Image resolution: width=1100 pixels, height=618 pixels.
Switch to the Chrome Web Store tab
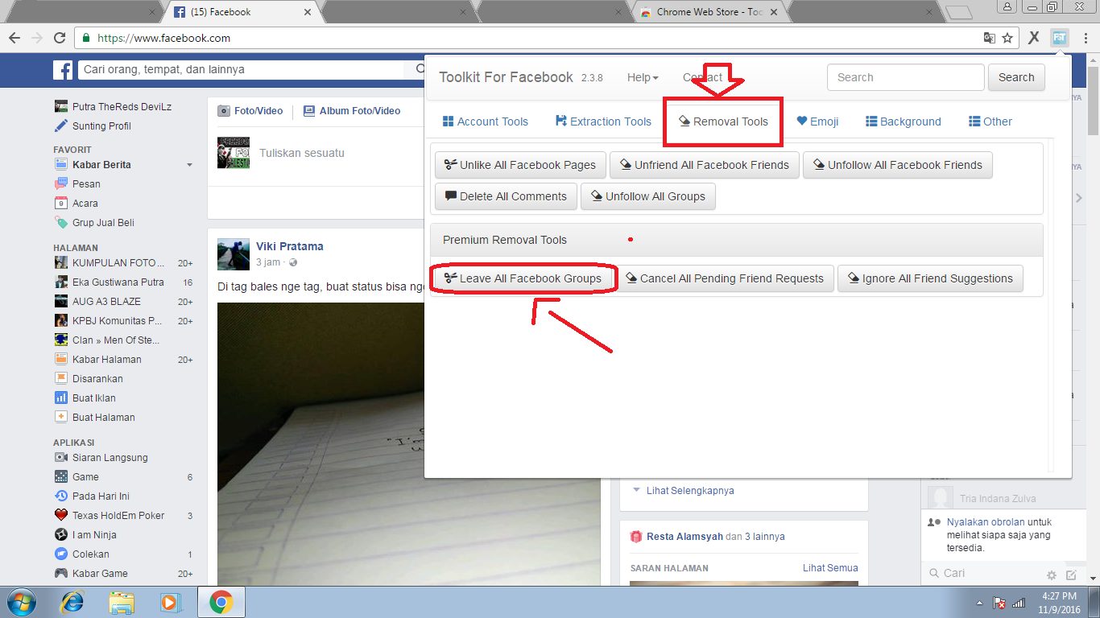707,12
